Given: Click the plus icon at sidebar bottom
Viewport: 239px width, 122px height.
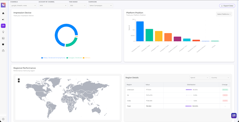Looking at the screenshot, I should point(3,119).
